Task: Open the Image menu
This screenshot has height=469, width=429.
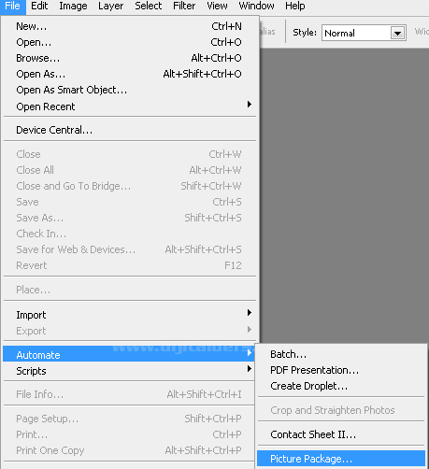Action: click(x=73, y=7)
